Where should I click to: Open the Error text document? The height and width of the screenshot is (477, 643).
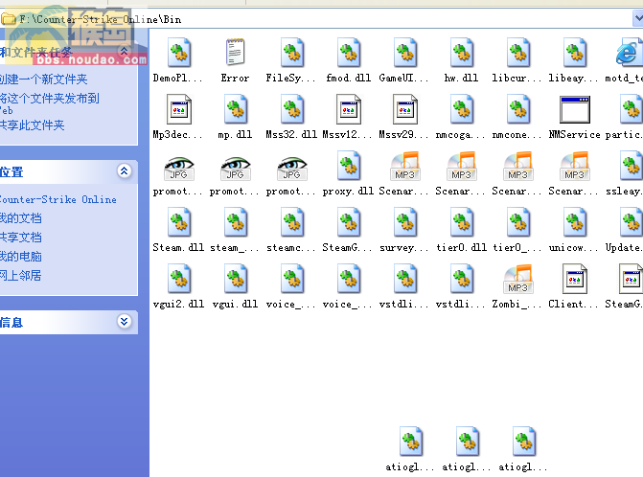[x=235, y=53]
